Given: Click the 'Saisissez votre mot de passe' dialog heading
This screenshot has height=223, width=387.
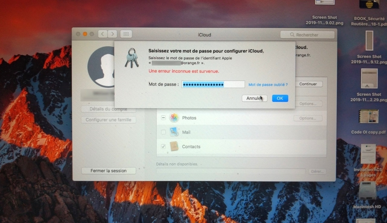Looking at the screenshot, I should click(206, 51).
